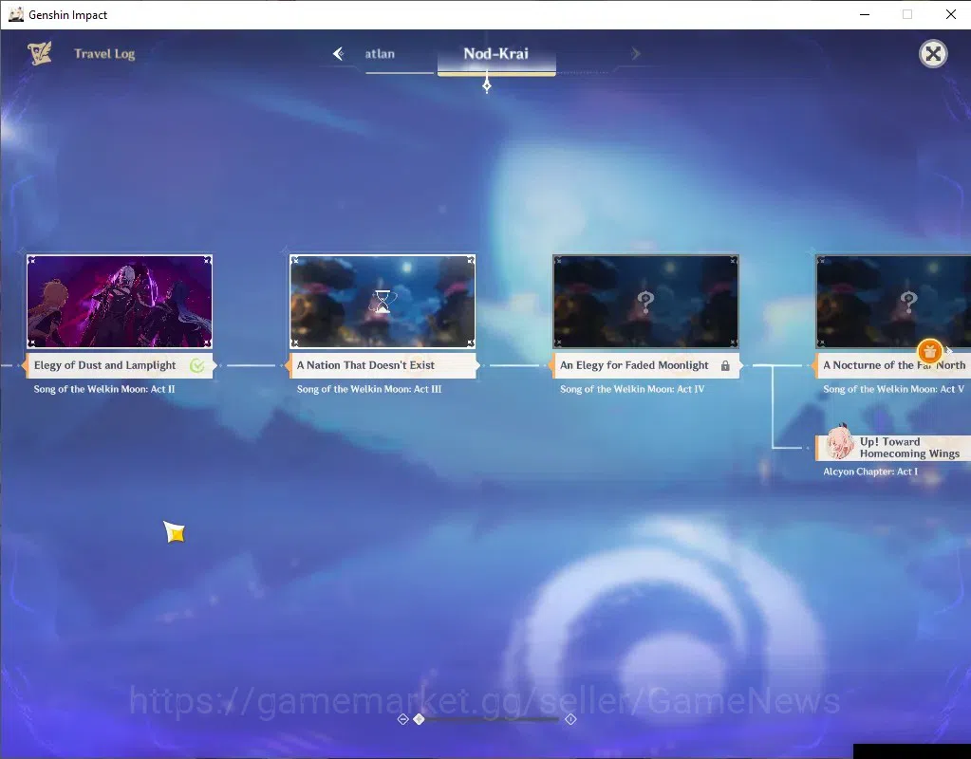Viewport: 971px width, 759px height.
Task: Click the diamond marker below Nod-Krai tab
Action: tap(487, 84)
